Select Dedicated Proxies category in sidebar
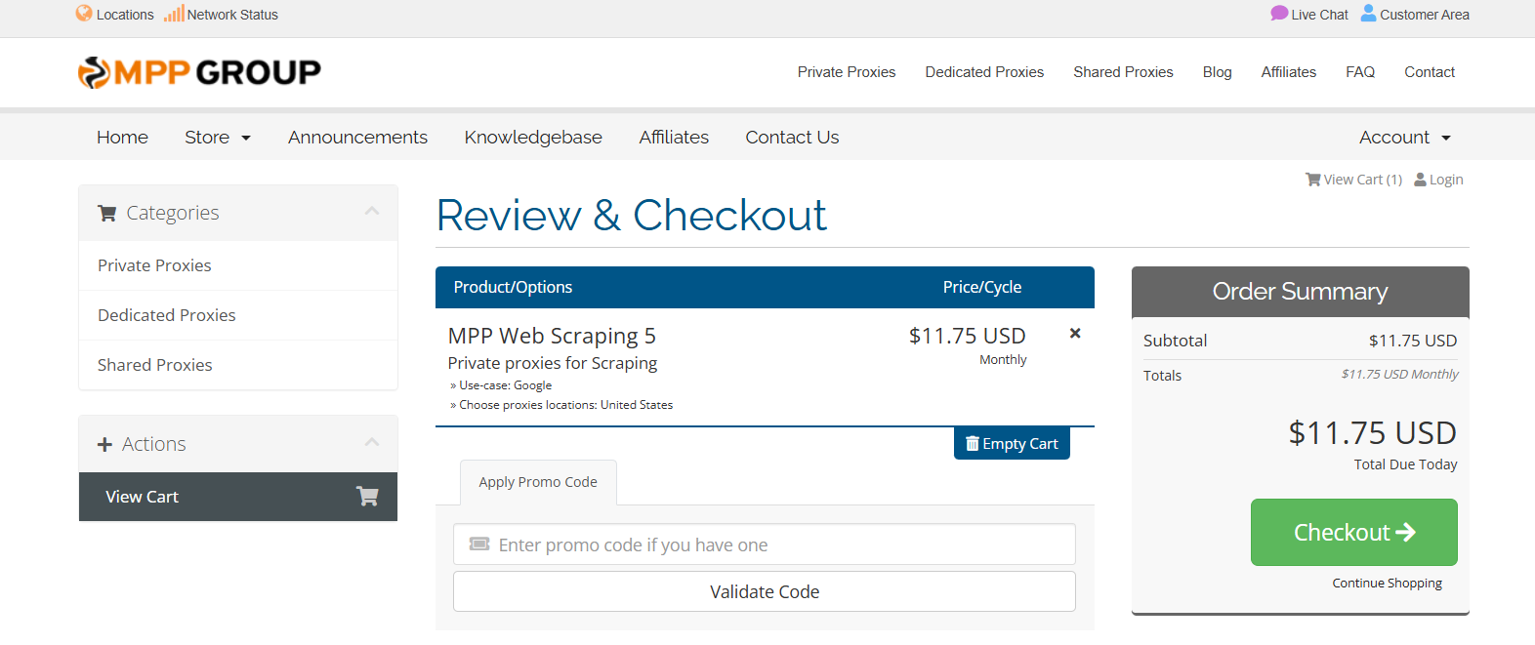 238,315
